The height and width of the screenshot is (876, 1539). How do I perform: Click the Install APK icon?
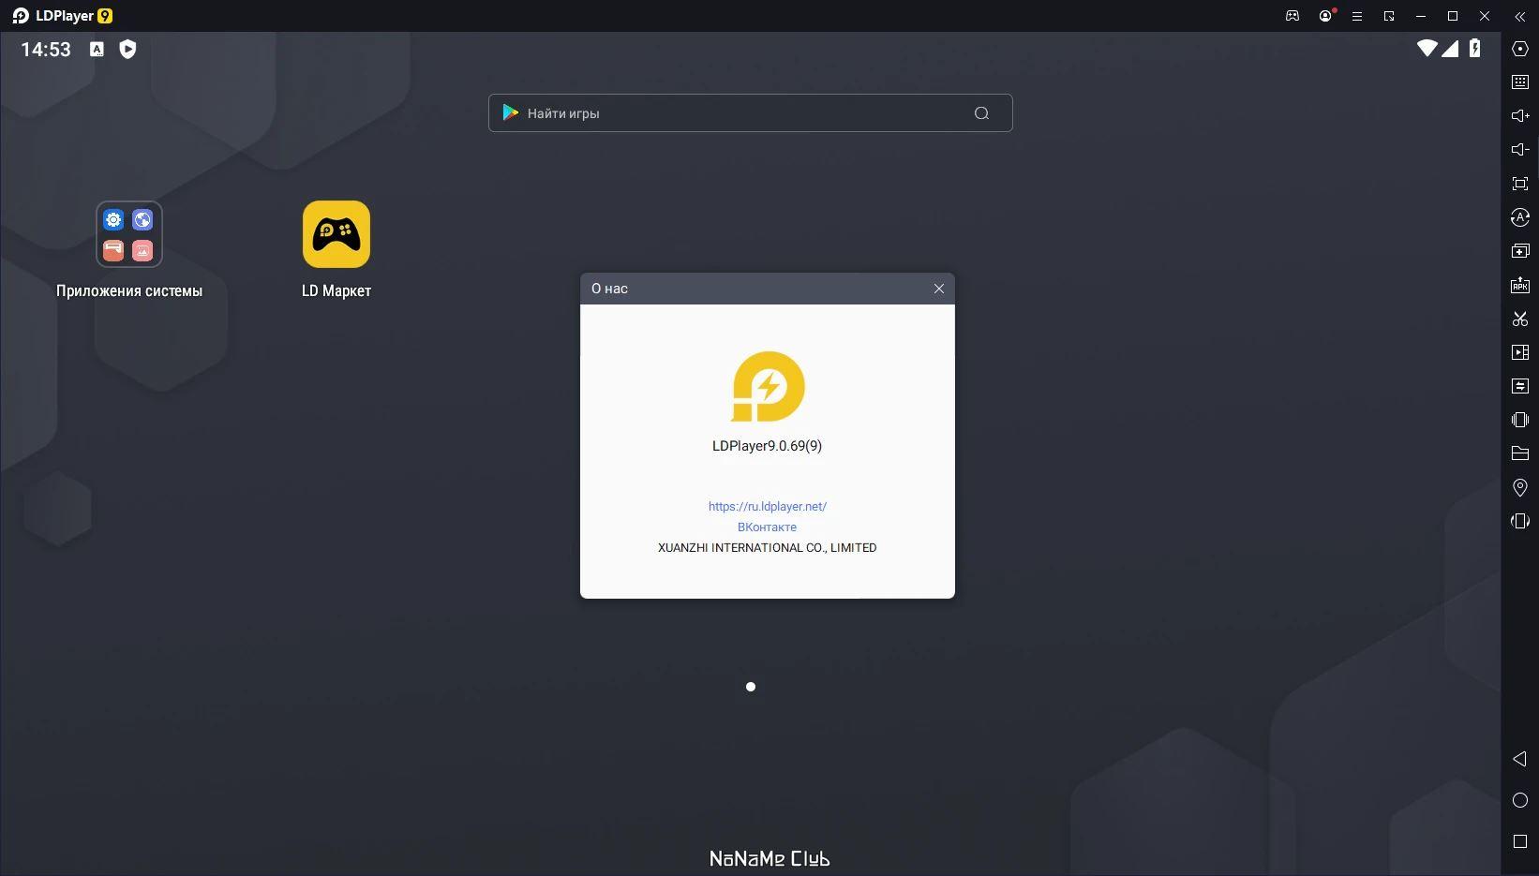[1520, 285]
